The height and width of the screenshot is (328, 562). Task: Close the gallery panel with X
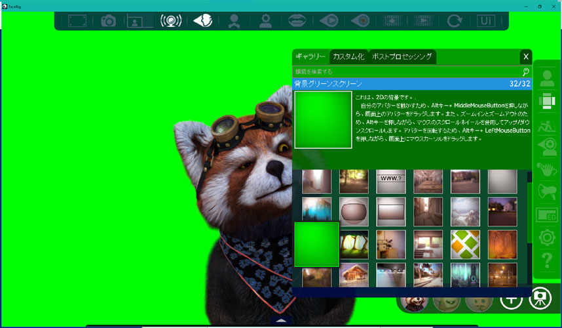[x=526, y=56]
